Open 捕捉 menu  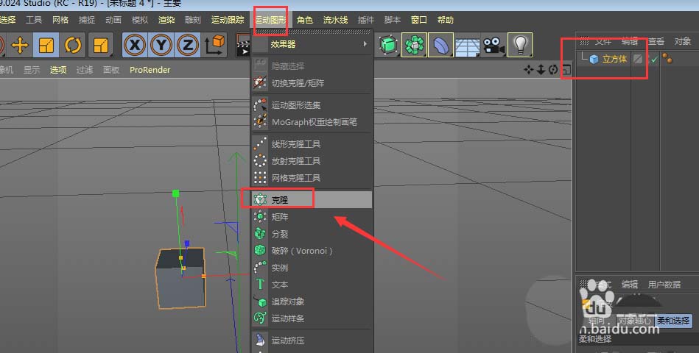87,20
